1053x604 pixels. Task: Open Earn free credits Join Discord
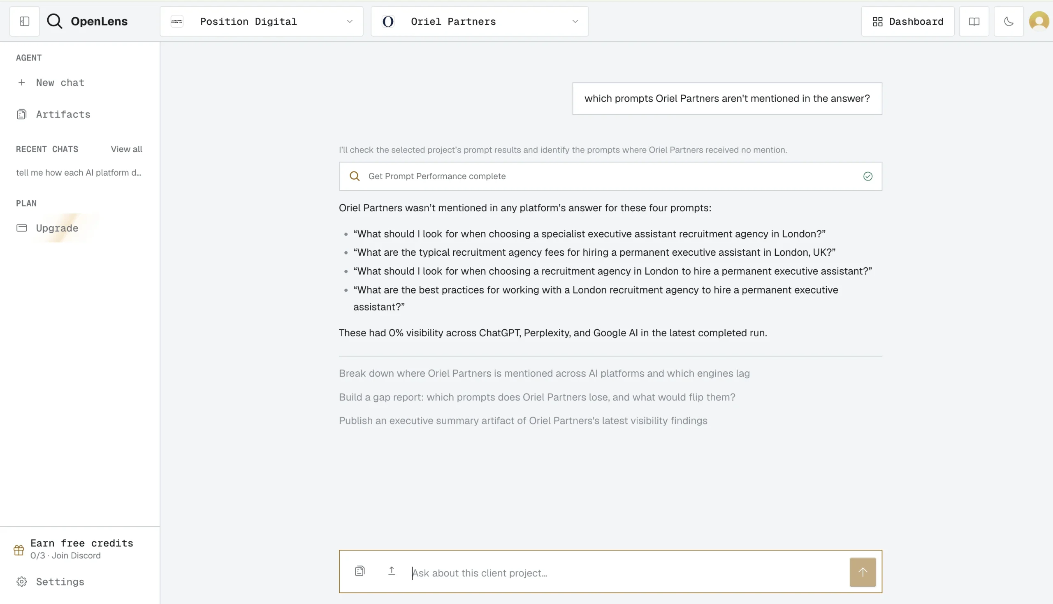click(x=82, y=549)
